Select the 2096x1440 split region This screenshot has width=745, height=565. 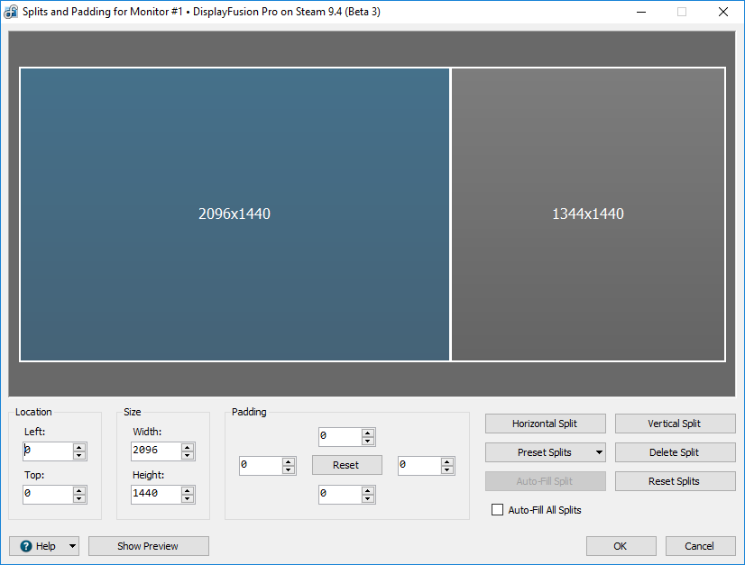tap(235, 214)
